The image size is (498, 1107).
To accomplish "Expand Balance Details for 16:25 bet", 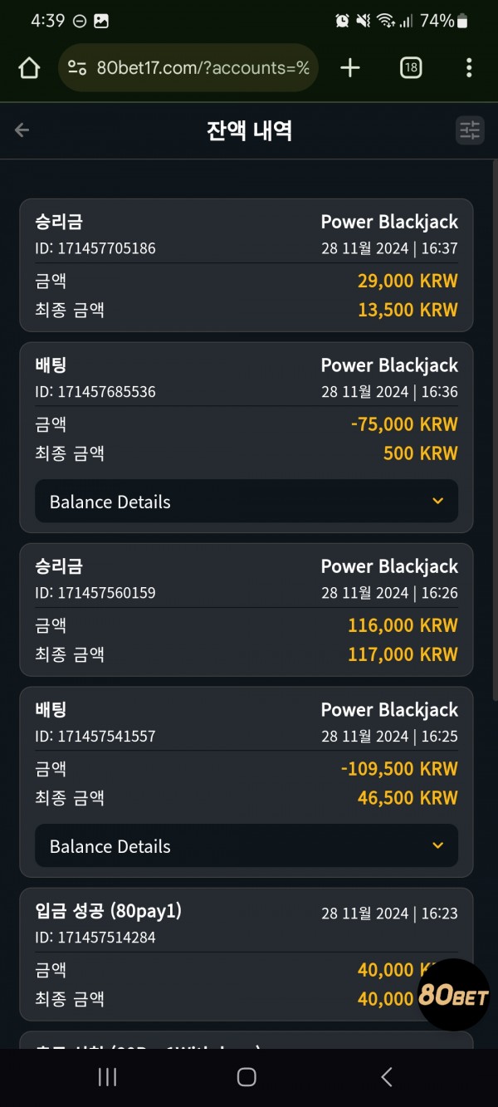I will point(247,846).
